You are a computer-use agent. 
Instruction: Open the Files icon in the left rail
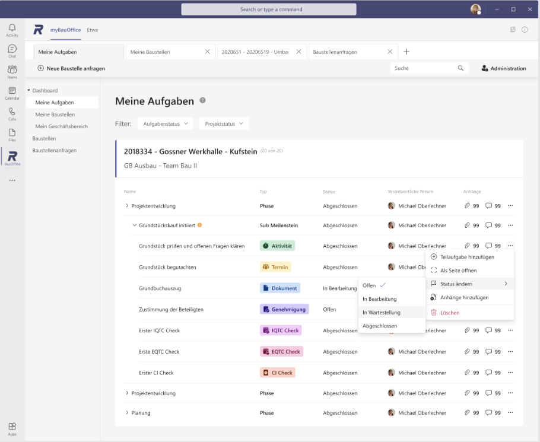pos(12,134)
